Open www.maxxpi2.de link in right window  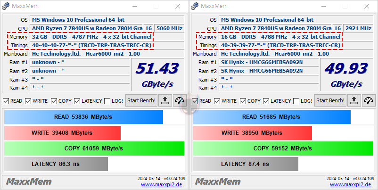point(350,185)
